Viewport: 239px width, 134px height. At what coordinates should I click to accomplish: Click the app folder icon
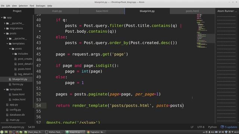click(5, 17)
